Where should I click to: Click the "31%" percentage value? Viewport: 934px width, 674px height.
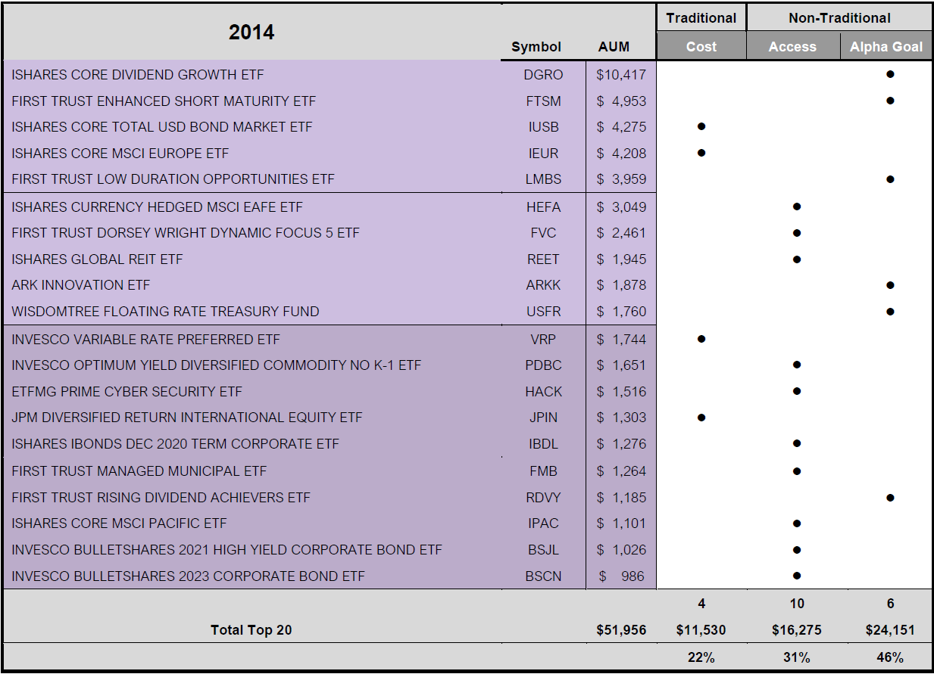(x=797, y=657)
